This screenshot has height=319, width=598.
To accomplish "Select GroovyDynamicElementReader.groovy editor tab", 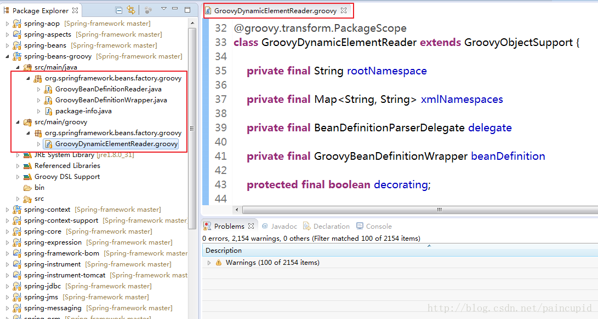I will pyautogui.click(x=275, y=10).
